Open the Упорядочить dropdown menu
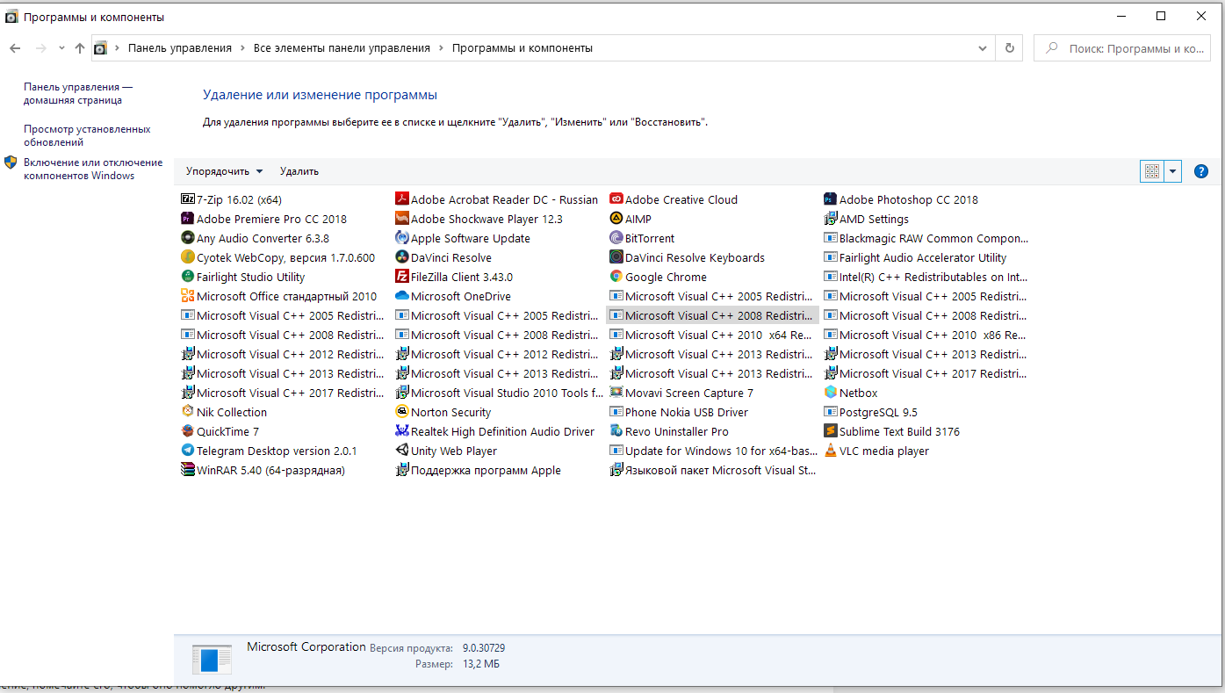 point(224,171)
